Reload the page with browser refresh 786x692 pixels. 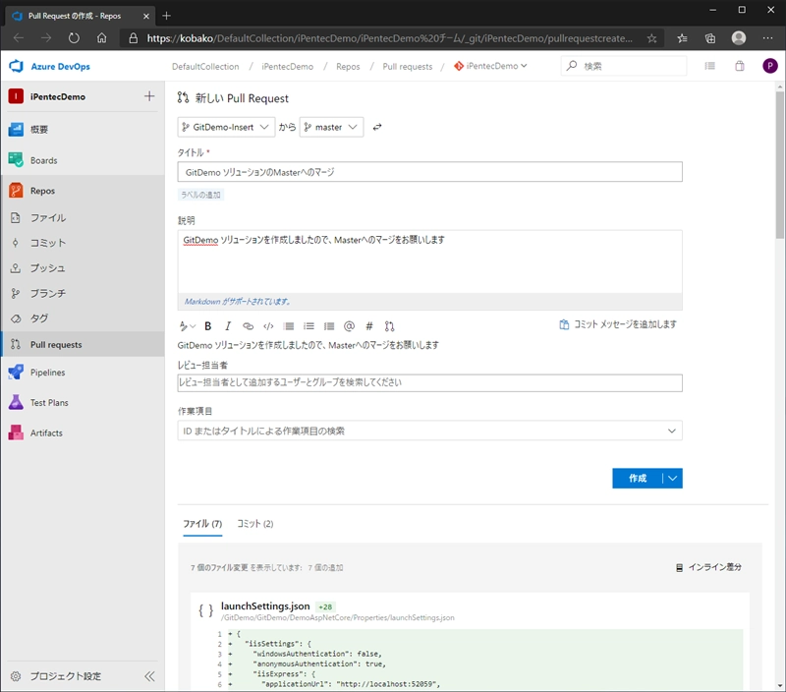pyautogui.click(x=74, y=38)
